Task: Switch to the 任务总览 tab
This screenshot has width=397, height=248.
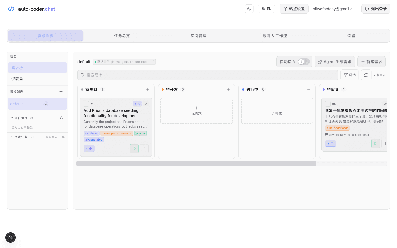Action: 122,36
